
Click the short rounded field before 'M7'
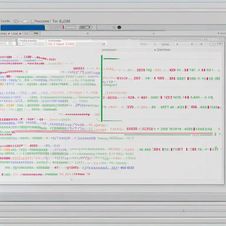(189, 40)
